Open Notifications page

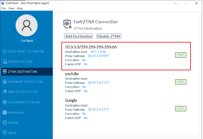[27, 113]
